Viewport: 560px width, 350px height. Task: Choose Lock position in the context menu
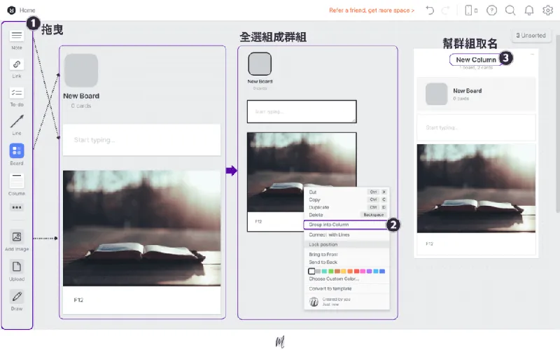click(x=346, y=244)
